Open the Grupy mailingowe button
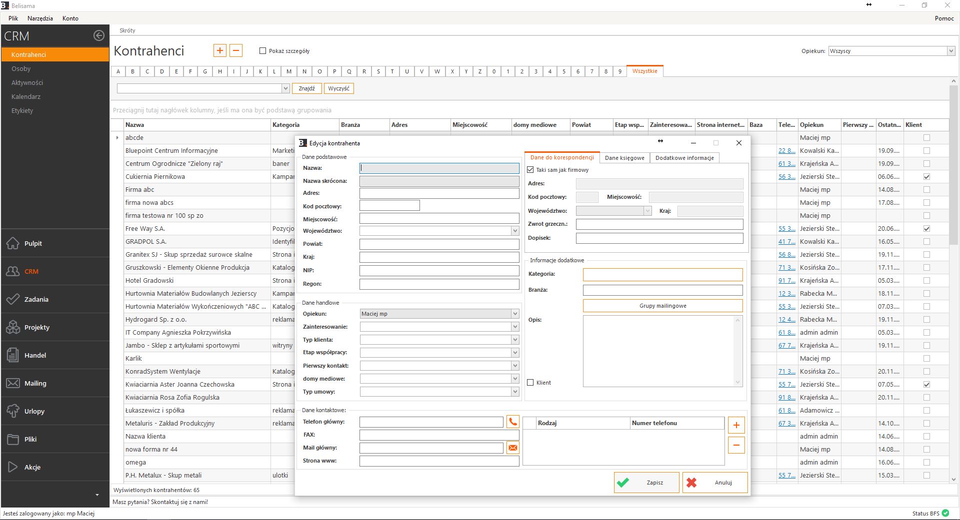 tap(662, 306)
